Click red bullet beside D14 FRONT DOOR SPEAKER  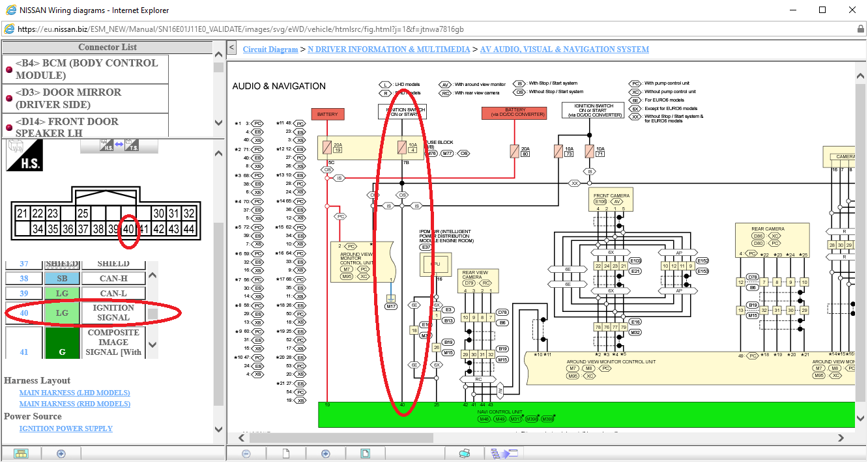9,128
